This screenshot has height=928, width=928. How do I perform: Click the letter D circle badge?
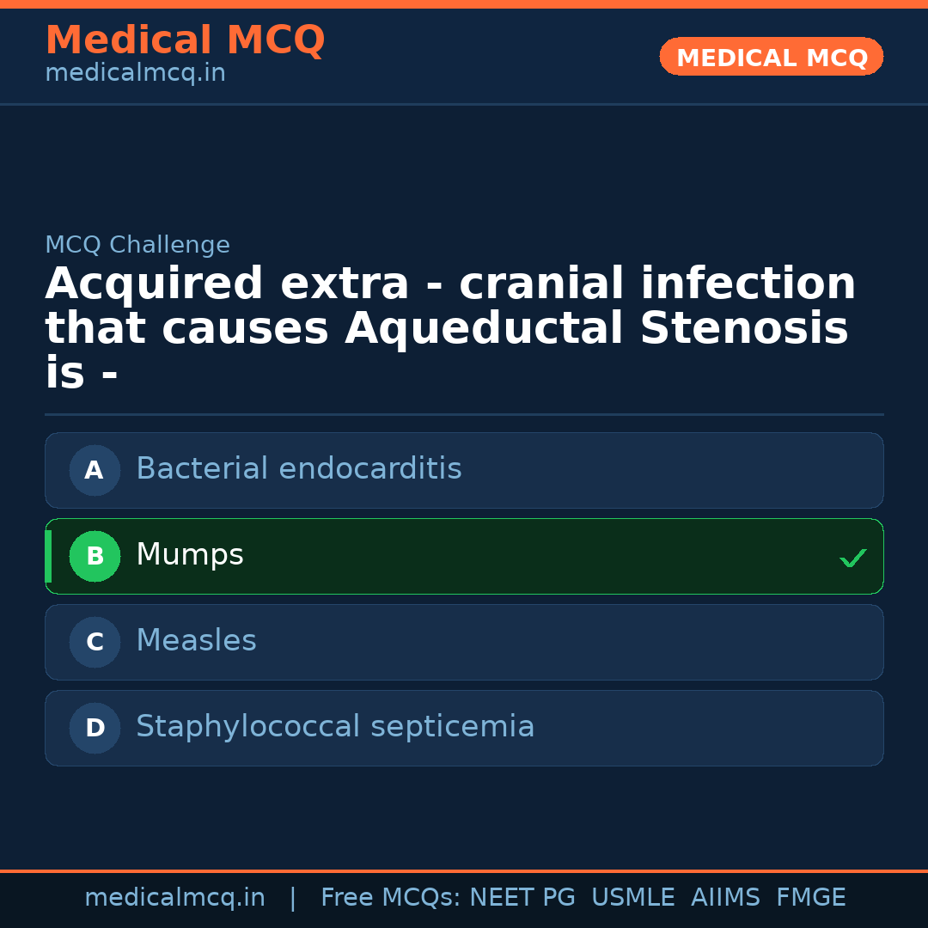point(95,728)
